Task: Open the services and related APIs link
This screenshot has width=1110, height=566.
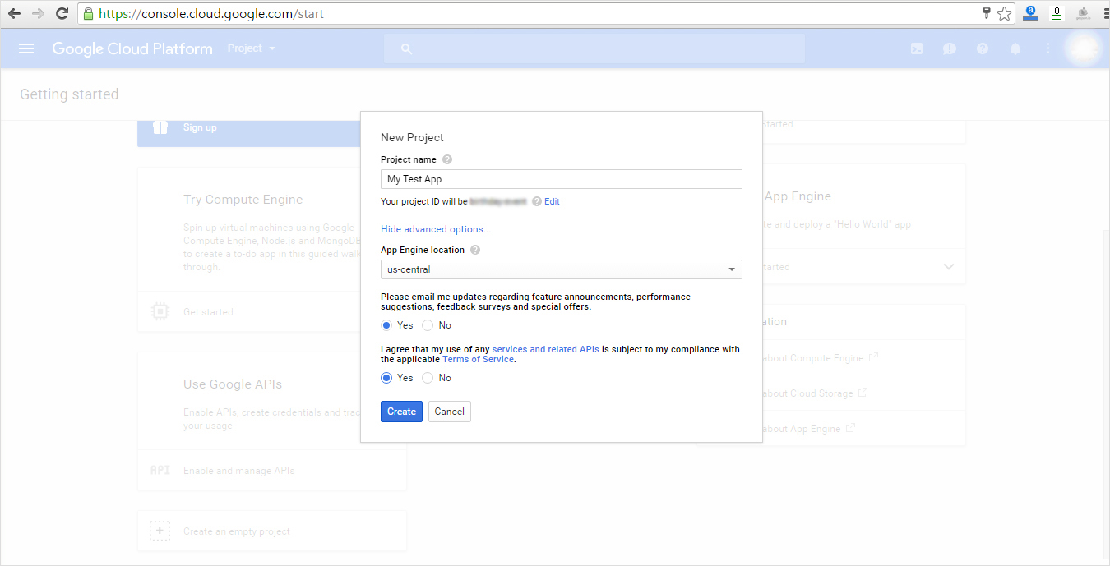Action: pos(545,349)
